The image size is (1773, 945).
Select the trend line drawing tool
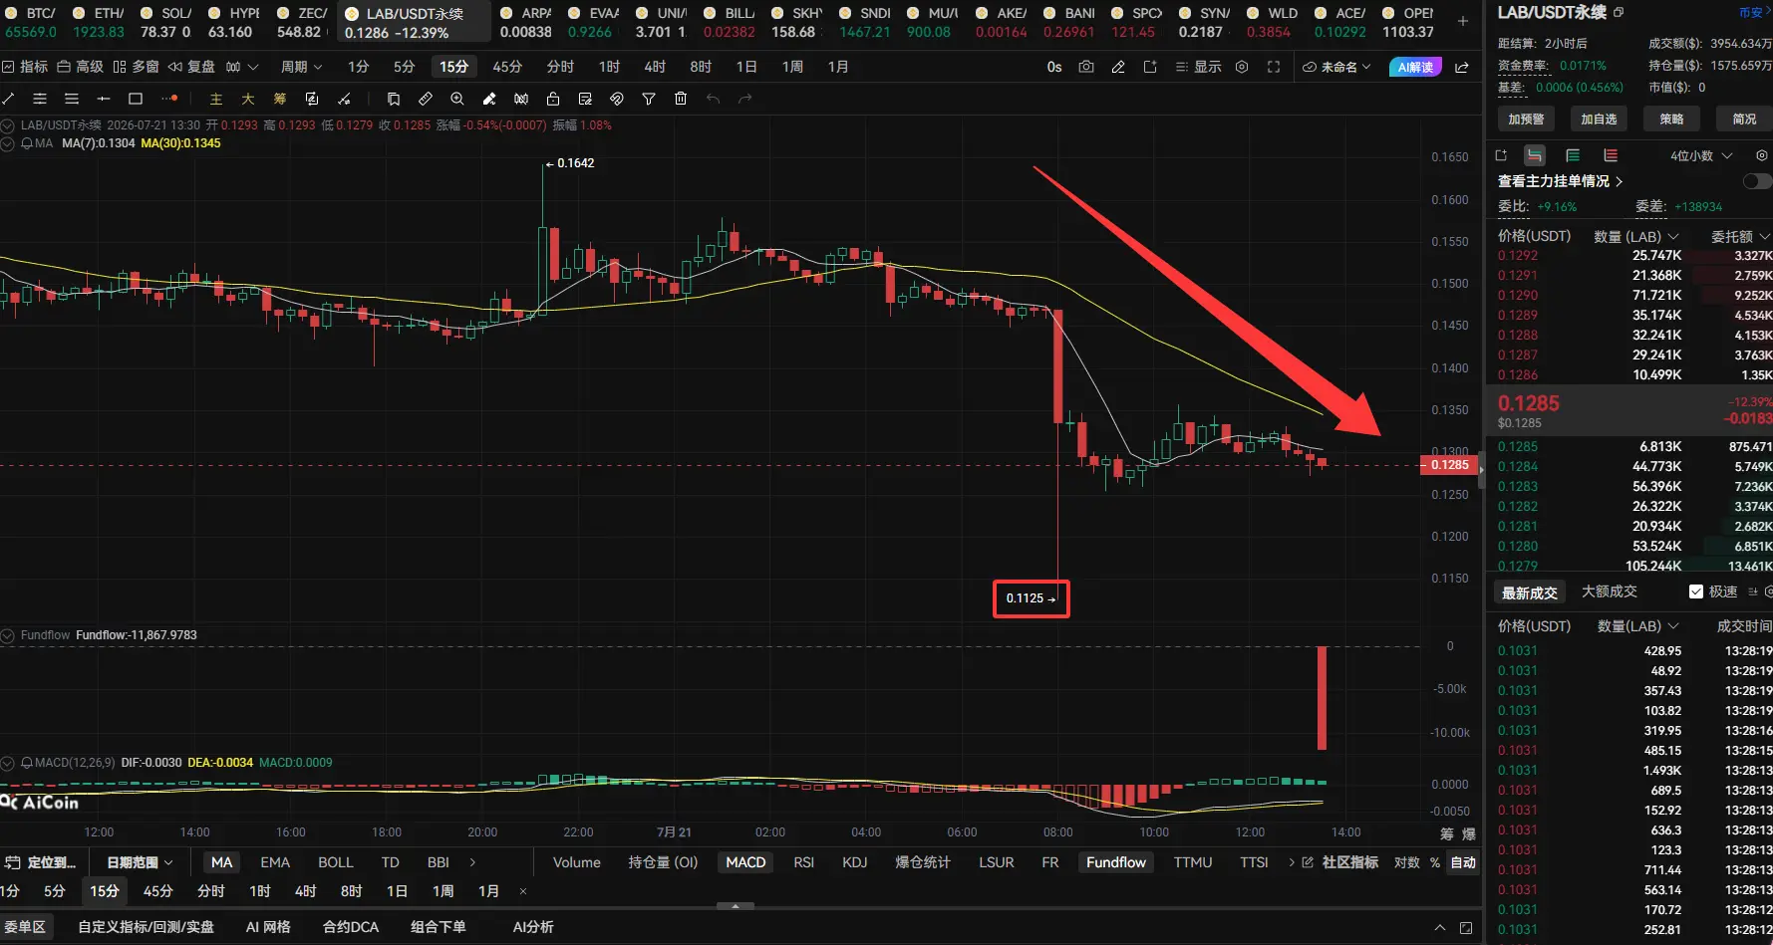8,99
